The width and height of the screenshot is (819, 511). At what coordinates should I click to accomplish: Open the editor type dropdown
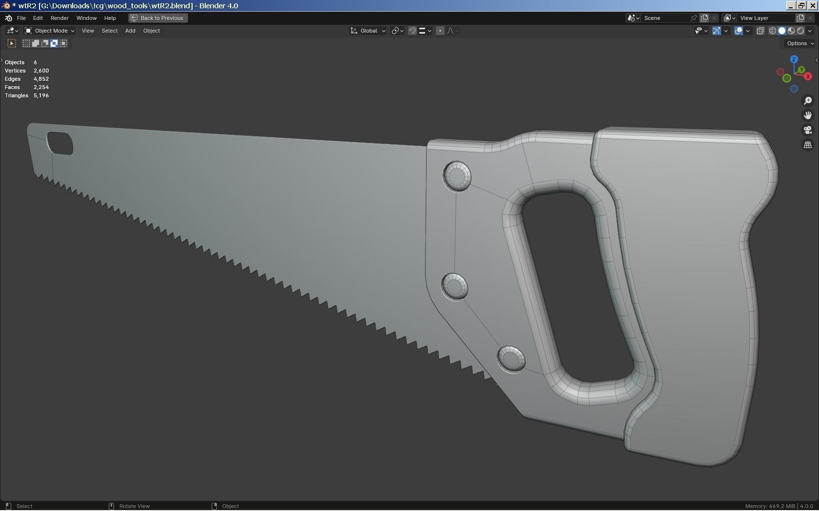coord(12,31)
